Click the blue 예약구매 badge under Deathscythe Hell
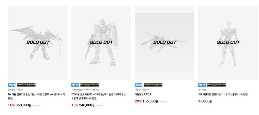This screenshot has height=115, width=259. [x=12, y=85]
